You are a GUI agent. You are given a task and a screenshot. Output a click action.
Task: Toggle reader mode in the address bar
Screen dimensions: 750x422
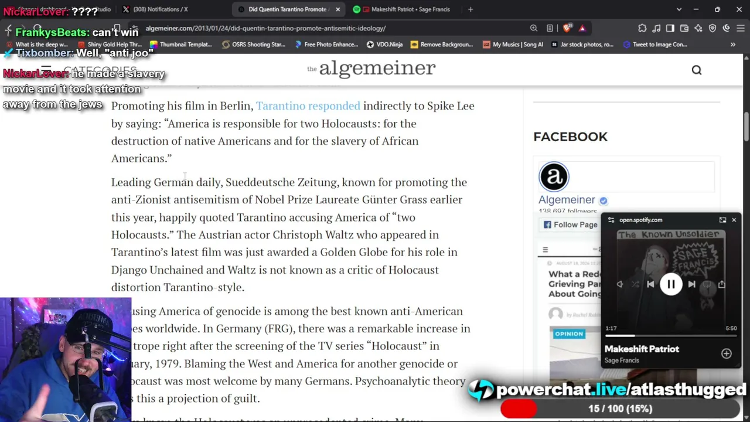550,28
